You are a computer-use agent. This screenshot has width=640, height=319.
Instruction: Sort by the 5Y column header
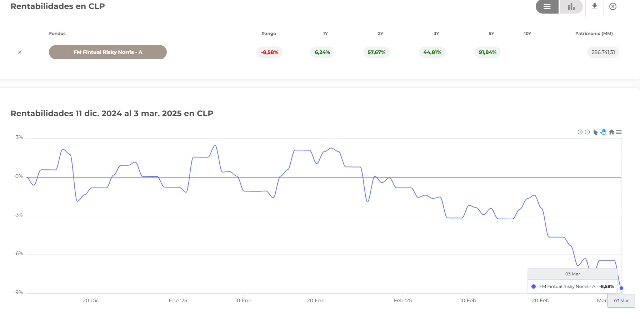click(491, 34)
